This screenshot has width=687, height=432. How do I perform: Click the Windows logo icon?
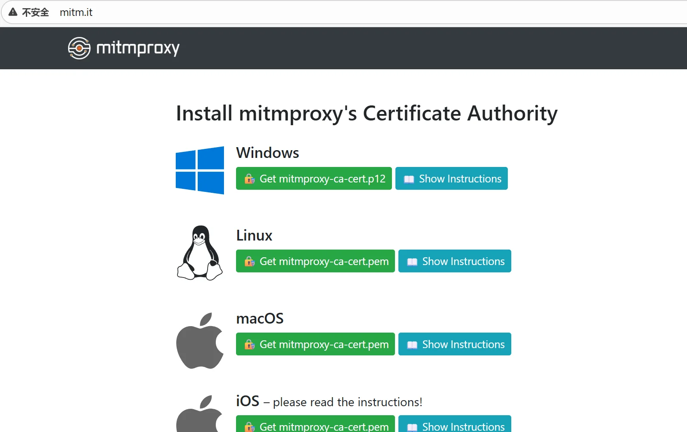pyautogui.click(x=200, y=170)
